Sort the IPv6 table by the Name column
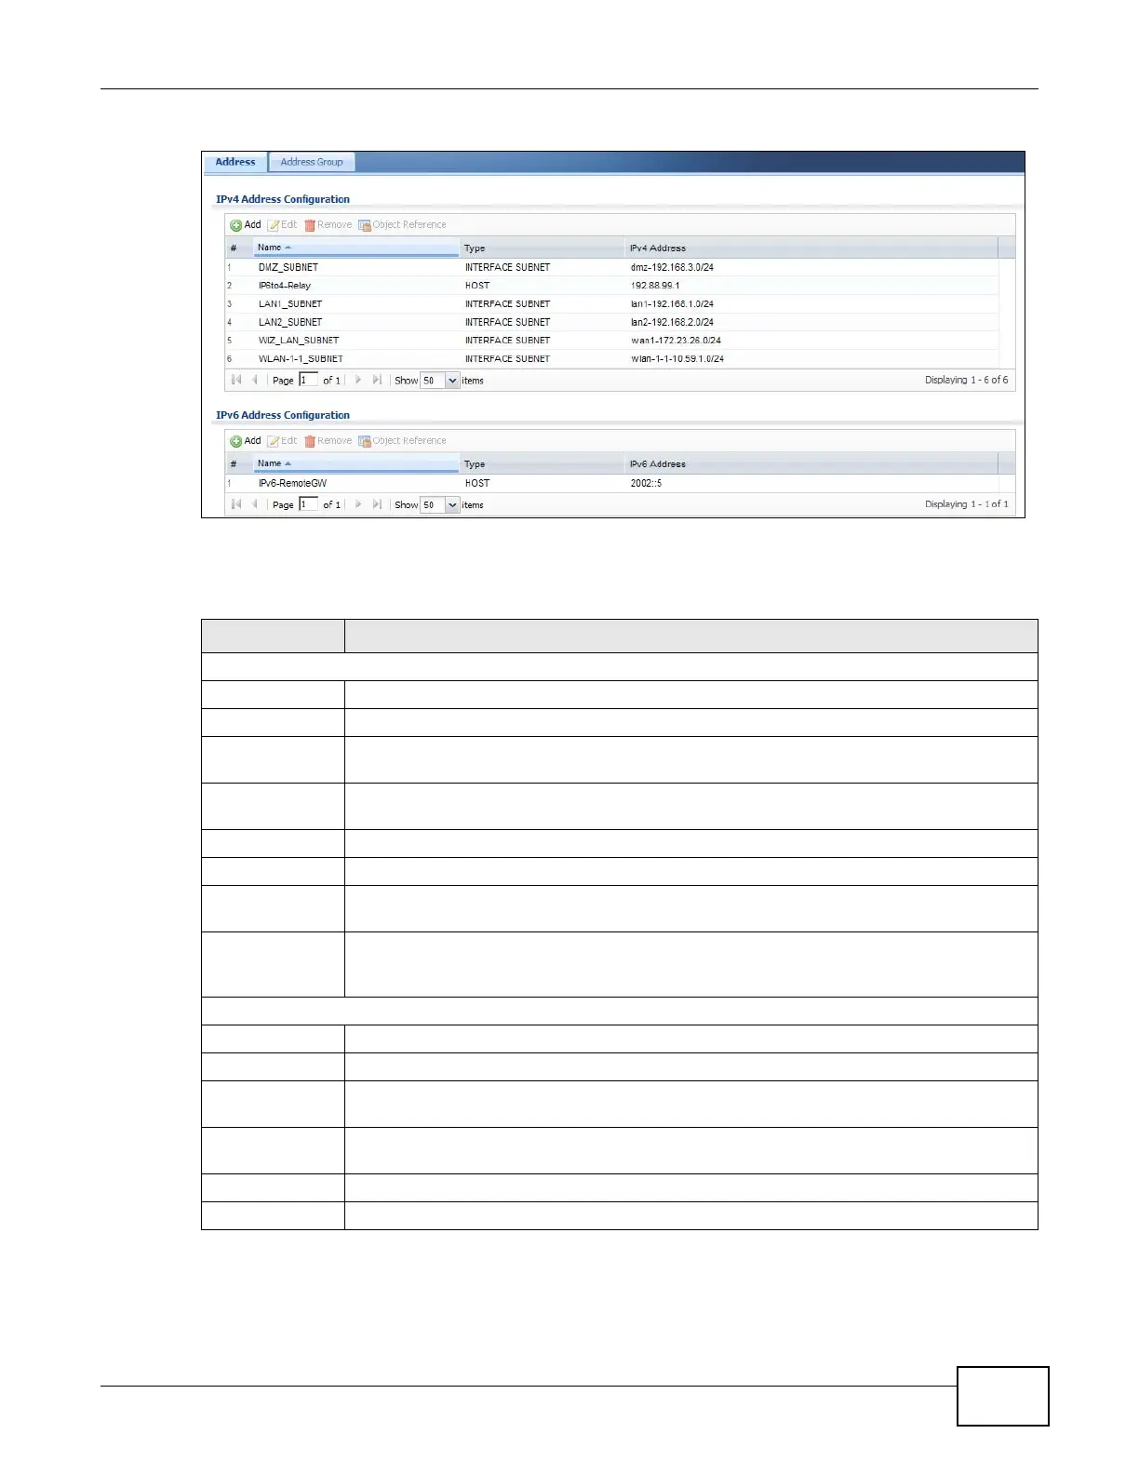The width and height of the screenshot is (1139, 1474). coord(356,463)
